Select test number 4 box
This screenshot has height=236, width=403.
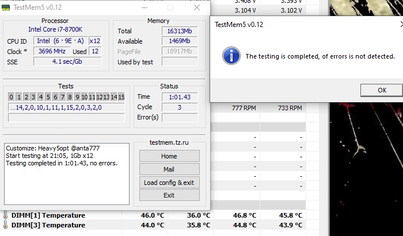[41, 97]
